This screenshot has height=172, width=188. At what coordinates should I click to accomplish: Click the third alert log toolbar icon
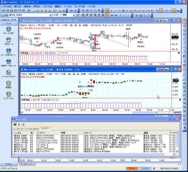click(x=23, y=124)
